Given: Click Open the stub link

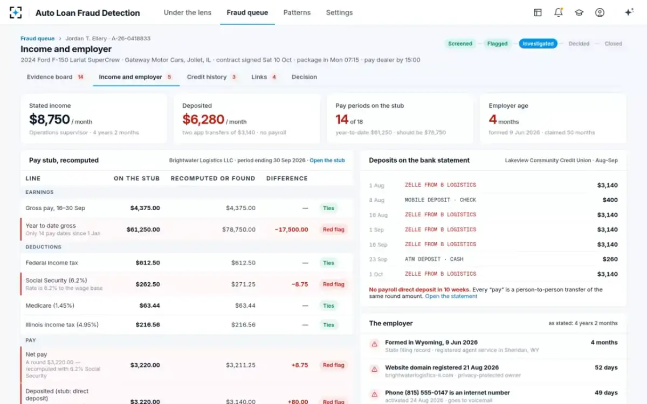Looking at the screenshot, I should tap(327, 161).
